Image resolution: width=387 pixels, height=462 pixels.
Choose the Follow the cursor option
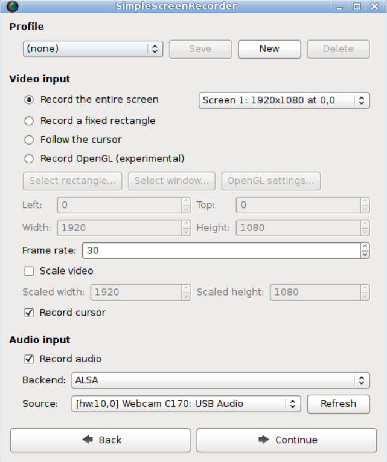29,140
